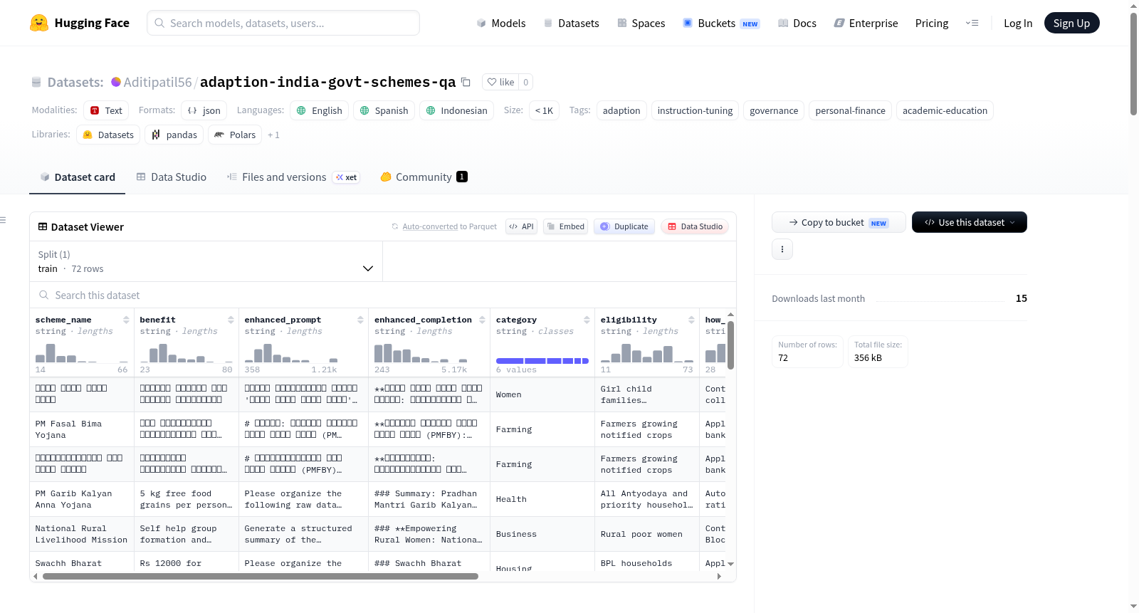Click Log In link
Screen dimensions: 1139x613
point(1018,23)
